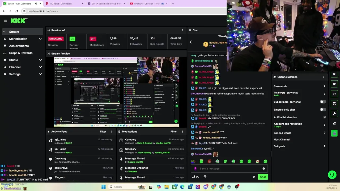Open hoodie_matt16 link in Message Pinned entry
The image size is (340, 191).
point(136,162)
